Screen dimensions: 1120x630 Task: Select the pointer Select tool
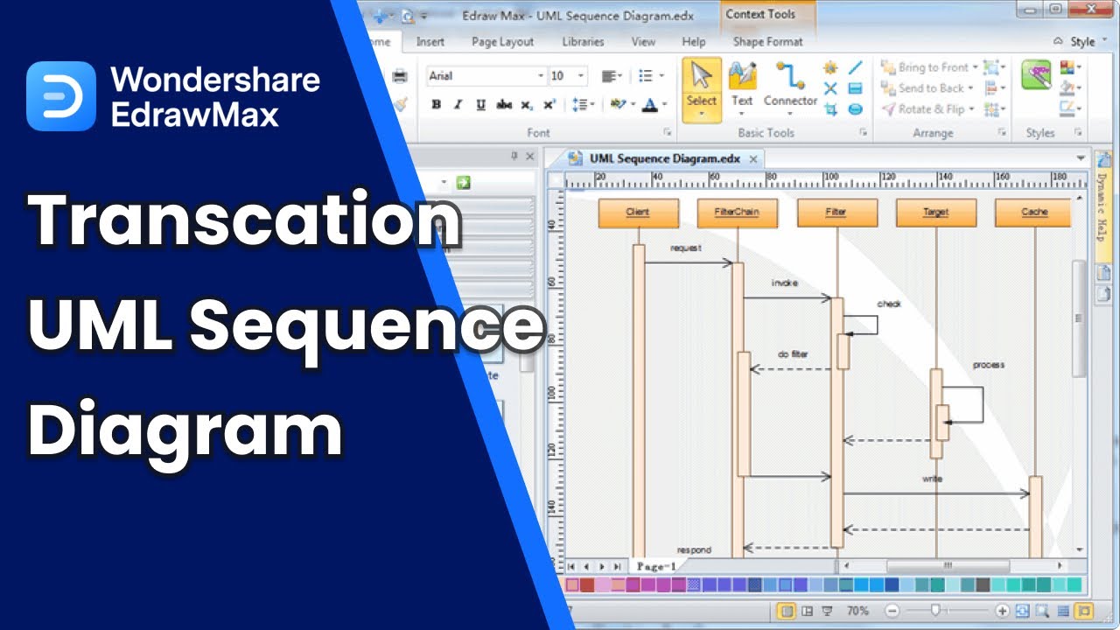click(701, 89)
